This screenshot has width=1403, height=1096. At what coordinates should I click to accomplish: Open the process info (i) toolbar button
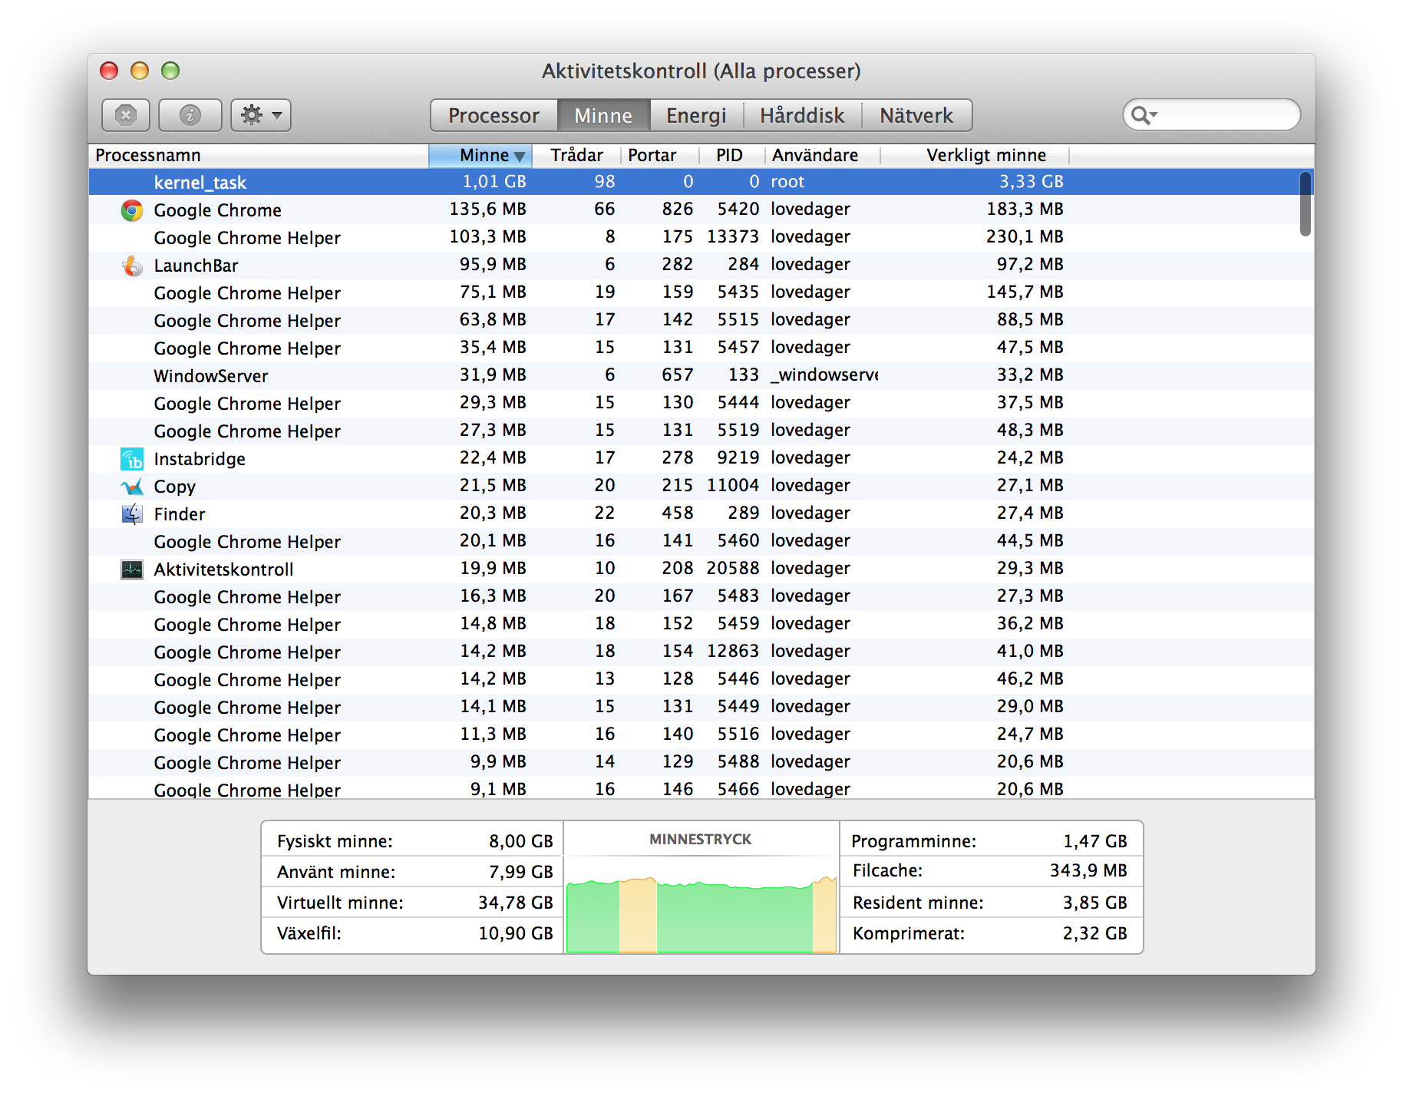click(190, 115)
